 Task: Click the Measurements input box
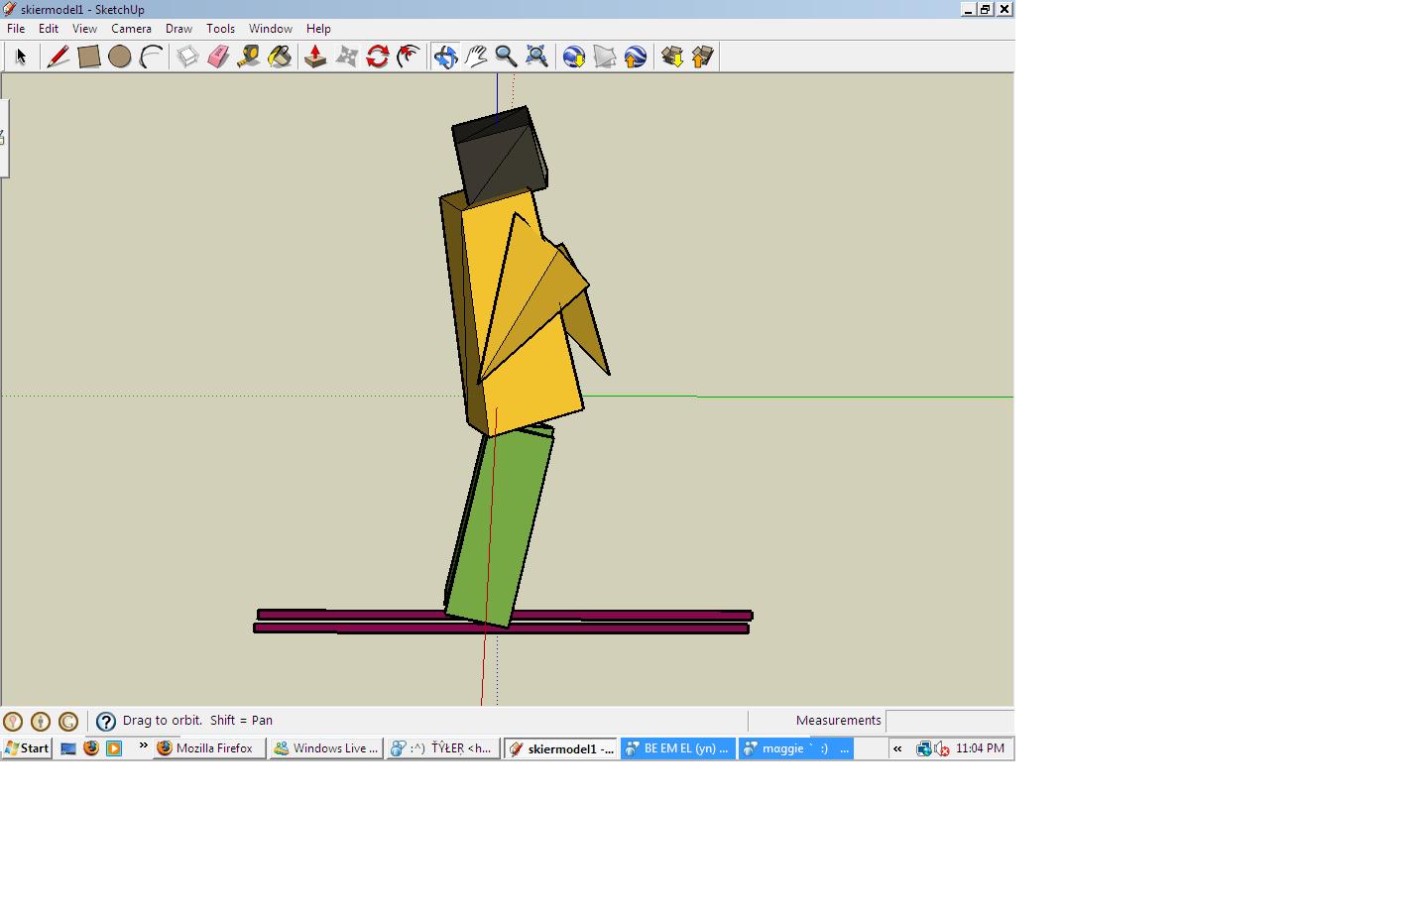[949, 721]
